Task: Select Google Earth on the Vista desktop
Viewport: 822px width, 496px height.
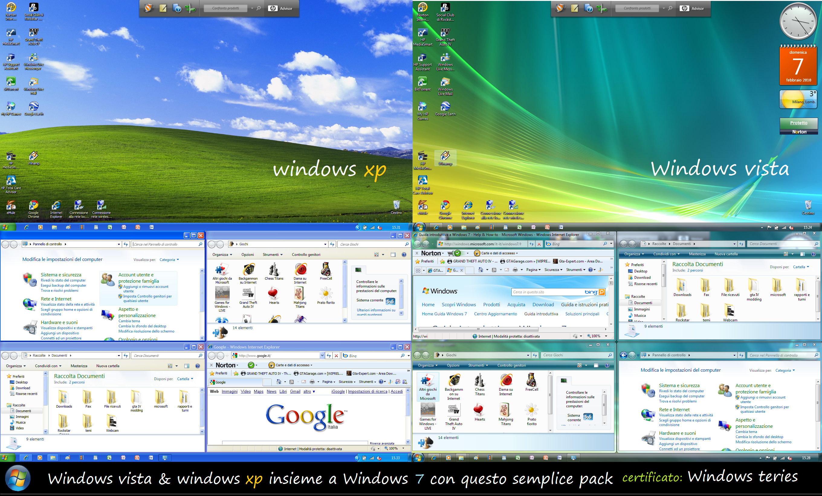Action: 445,109
